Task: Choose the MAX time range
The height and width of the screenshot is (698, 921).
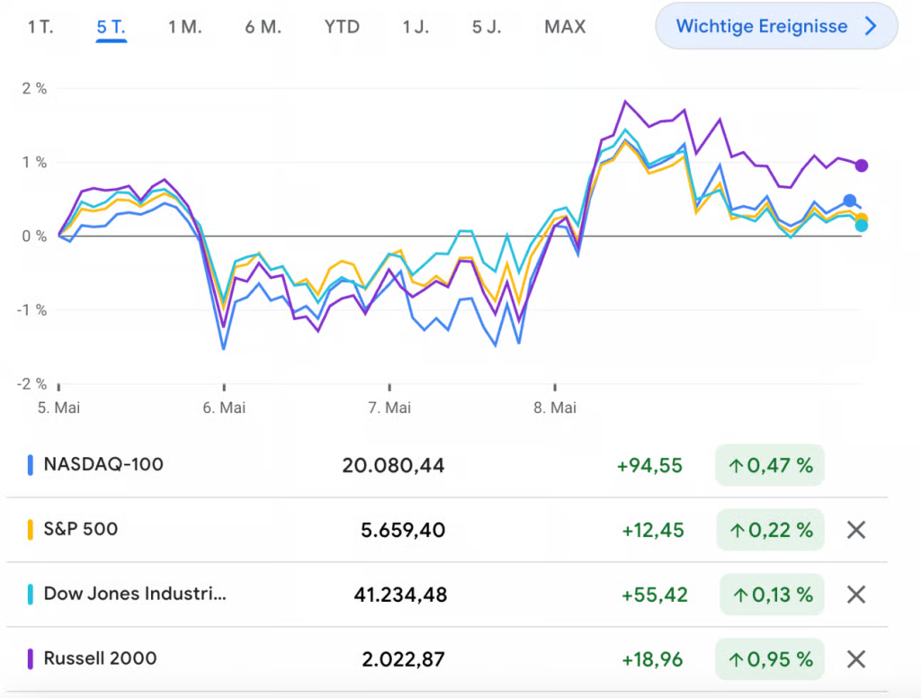Action: coord(565,27)
